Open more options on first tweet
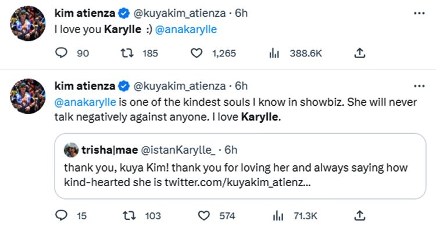 click(x=419, y=13)
